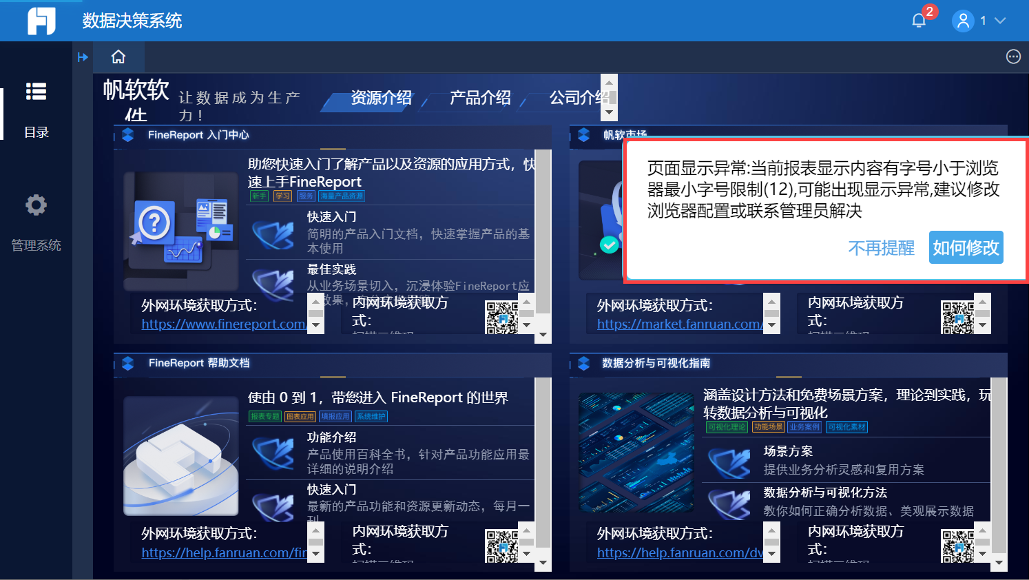Click the sidebar pin arrow icon
Screen dimensions: 1029x580
coord(83,57)
